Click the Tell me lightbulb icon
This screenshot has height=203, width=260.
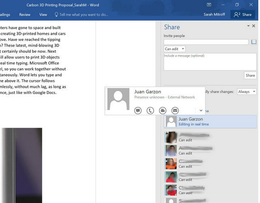coord(56,14)
